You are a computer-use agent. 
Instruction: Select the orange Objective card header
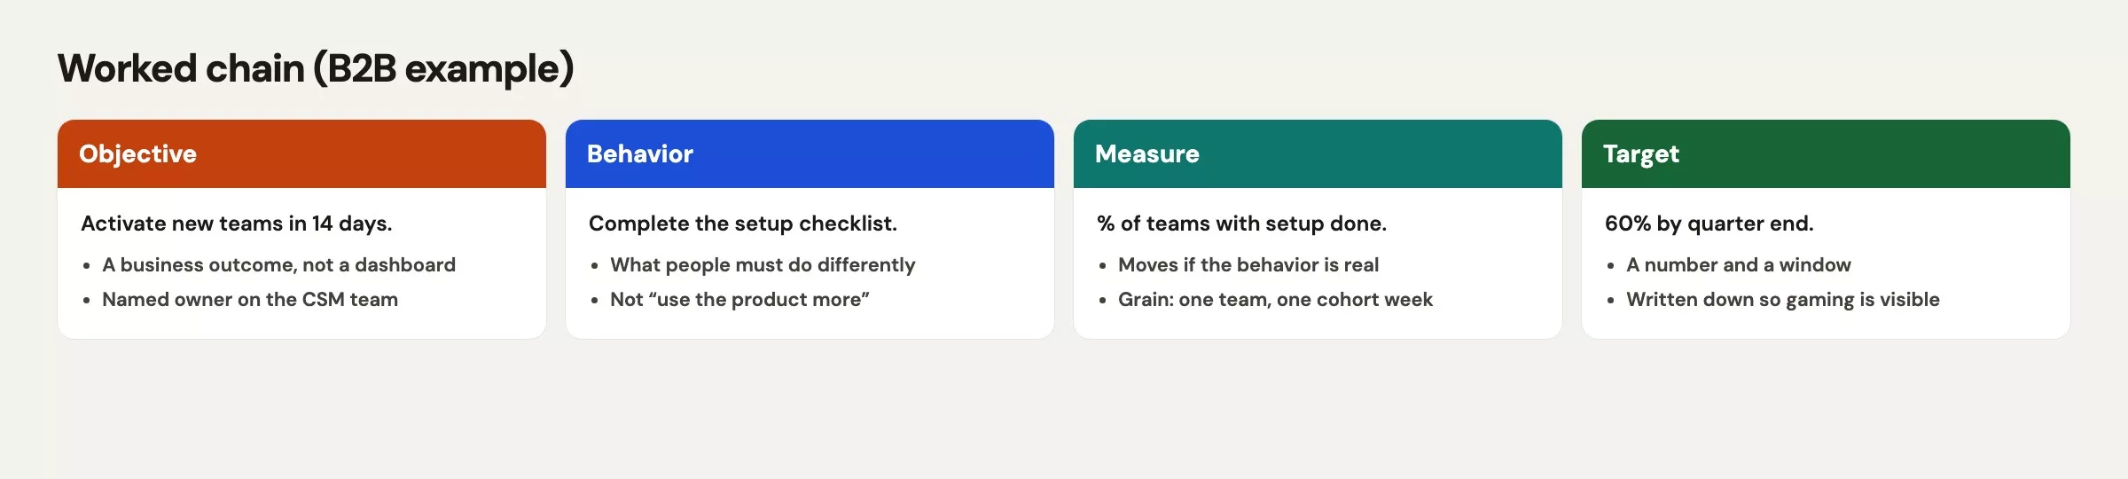[301, 153]
